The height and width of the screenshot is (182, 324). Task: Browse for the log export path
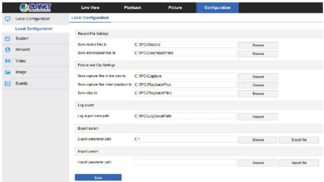point(258,117)
